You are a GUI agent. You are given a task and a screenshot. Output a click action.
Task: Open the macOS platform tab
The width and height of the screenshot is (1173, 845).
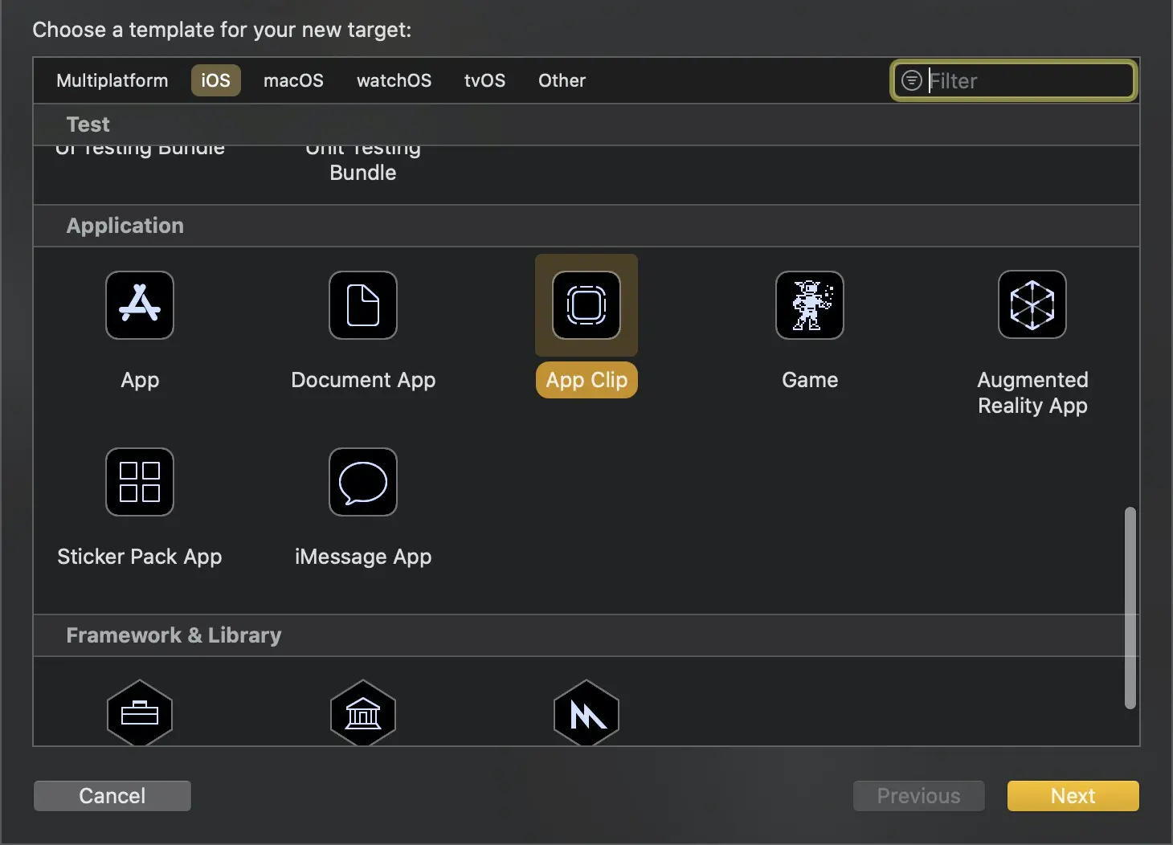coord(293,80)
